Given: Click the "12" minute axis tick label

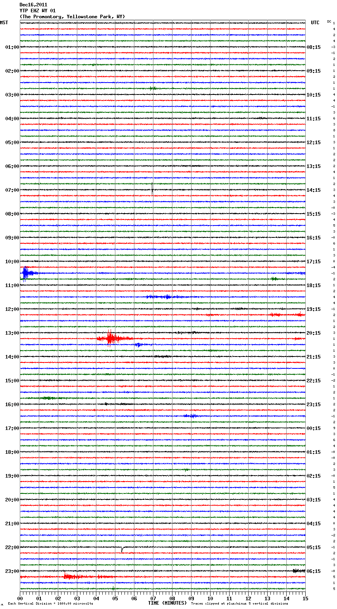Looking at the screenshot, I should pyautogui.click(x=248, y=598).
